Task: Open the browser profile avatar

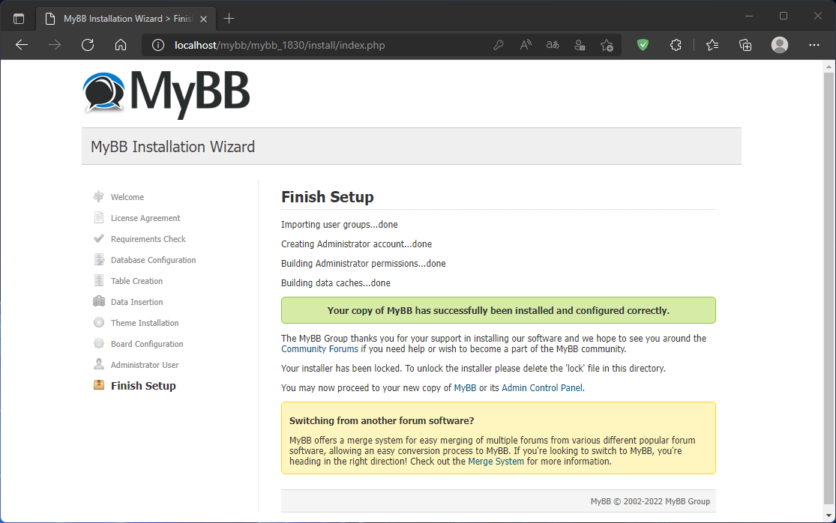Action: (x=780, y=45)
